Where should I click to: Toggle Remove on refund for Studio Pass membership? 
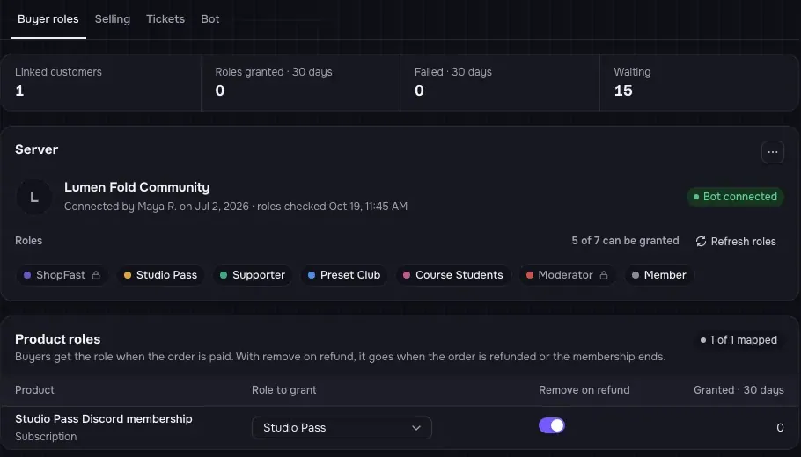click(551, 425)
